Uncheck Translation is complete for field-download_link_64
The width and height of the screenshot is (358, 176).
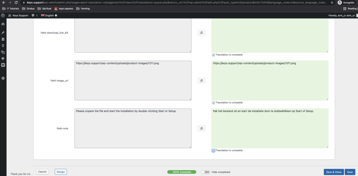tap(214, 55)
